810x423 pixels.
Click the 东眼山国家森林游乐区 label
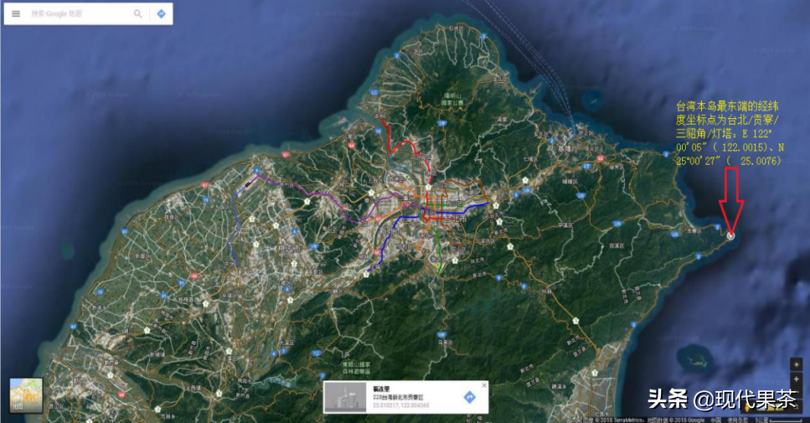tap(356, 368)
